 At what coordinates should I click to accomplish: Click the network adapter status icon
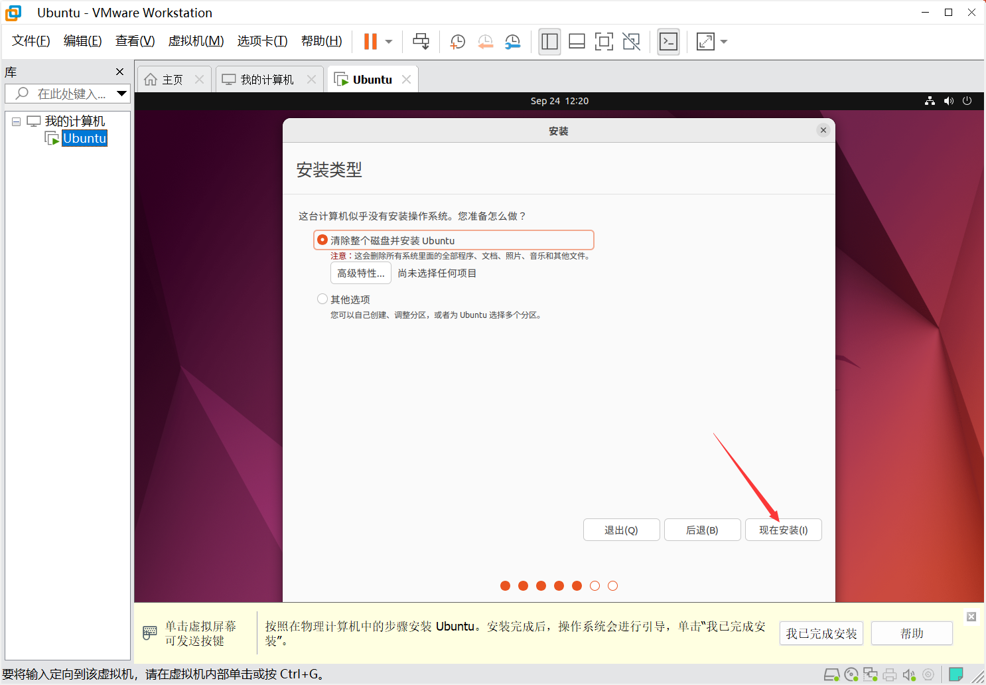(x=871, y=675)
